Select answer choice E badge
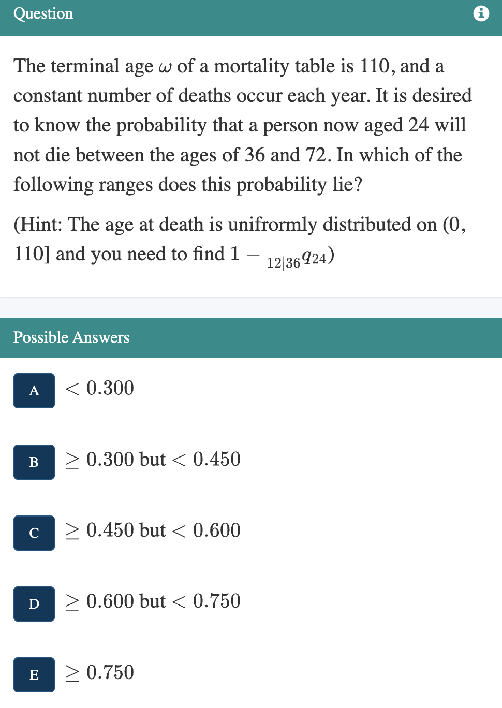The image size is (502, 708). (34, 675)
